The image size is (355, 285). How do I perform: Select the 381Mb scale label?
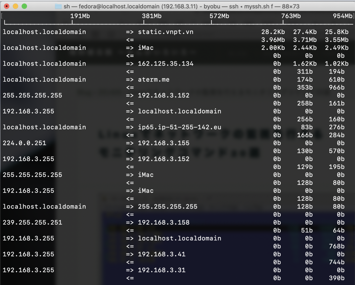click(x=152, y=16)
